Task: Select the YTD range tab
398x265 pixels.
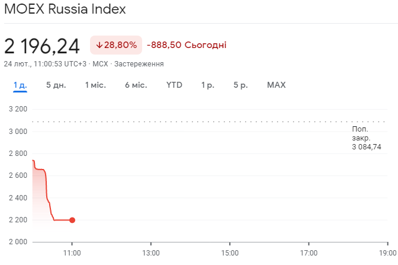Action: click(x=174, y=85)
